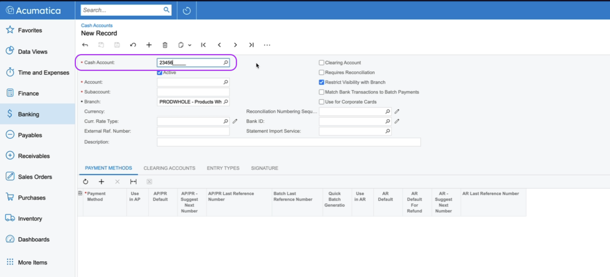Click the clipboard copy-paste icon
610x277 pixels.
coord(181,45)
